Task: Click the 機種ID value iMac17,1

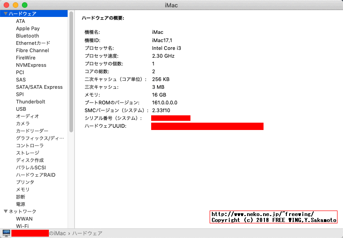Action: [x=162, y=40]
